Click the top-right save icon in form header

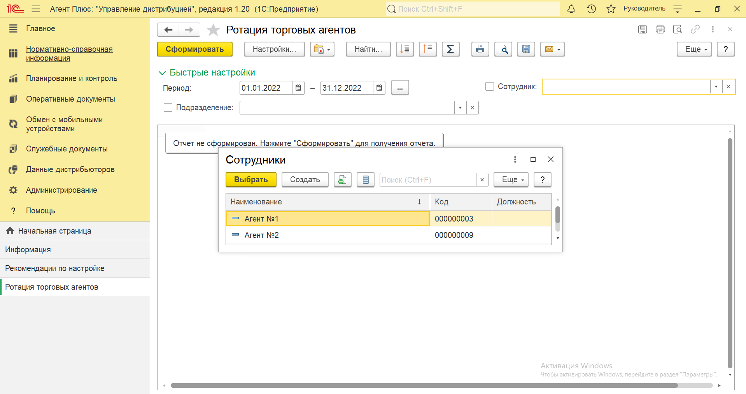coord(643,29)
